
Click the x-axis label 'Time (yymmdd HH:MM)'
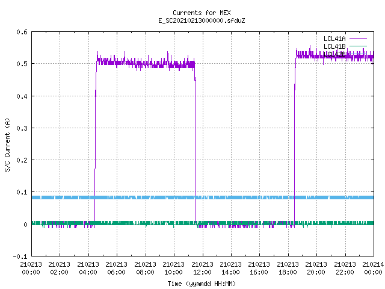pyautogui.click(x=202, y=284)
